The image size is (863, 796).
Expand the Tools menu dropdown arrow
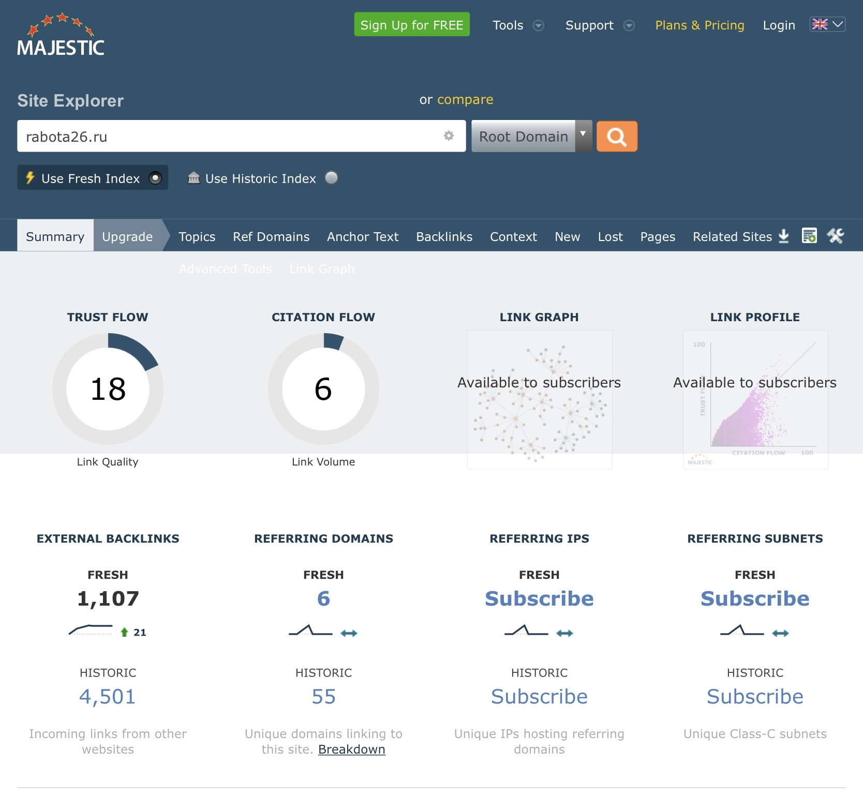point(539,25)
